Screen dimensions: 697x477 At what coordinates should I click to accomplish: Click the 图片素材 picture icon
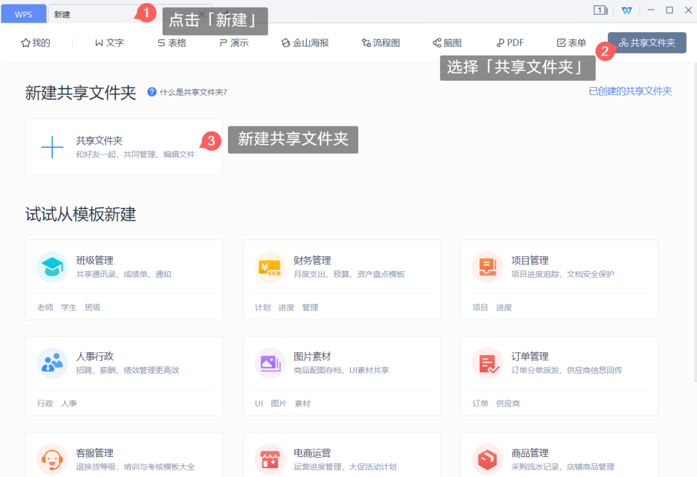click(270, 363)
